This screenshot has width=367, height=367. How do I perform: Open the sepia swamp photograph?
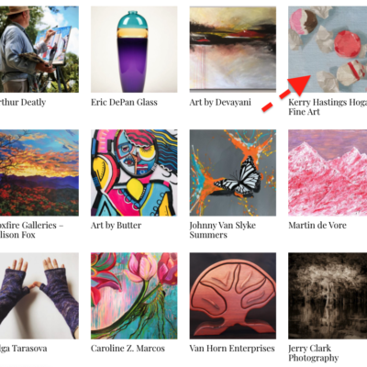pos(328,295)
